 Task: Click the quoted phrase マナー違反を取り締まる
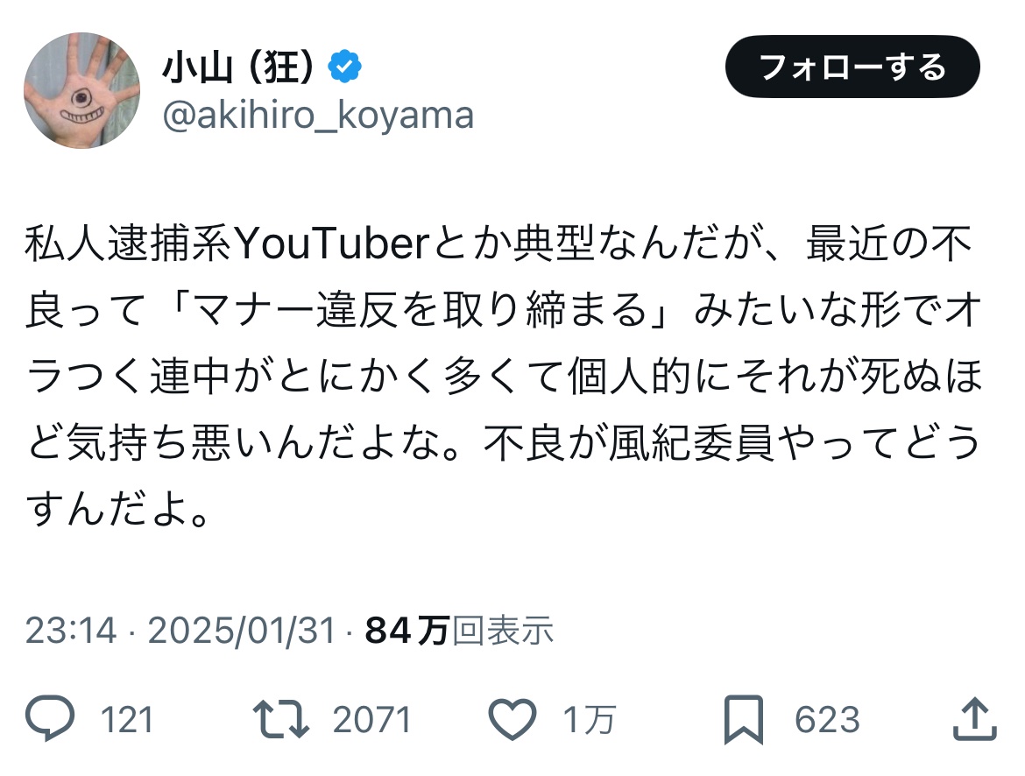[421, 310]
